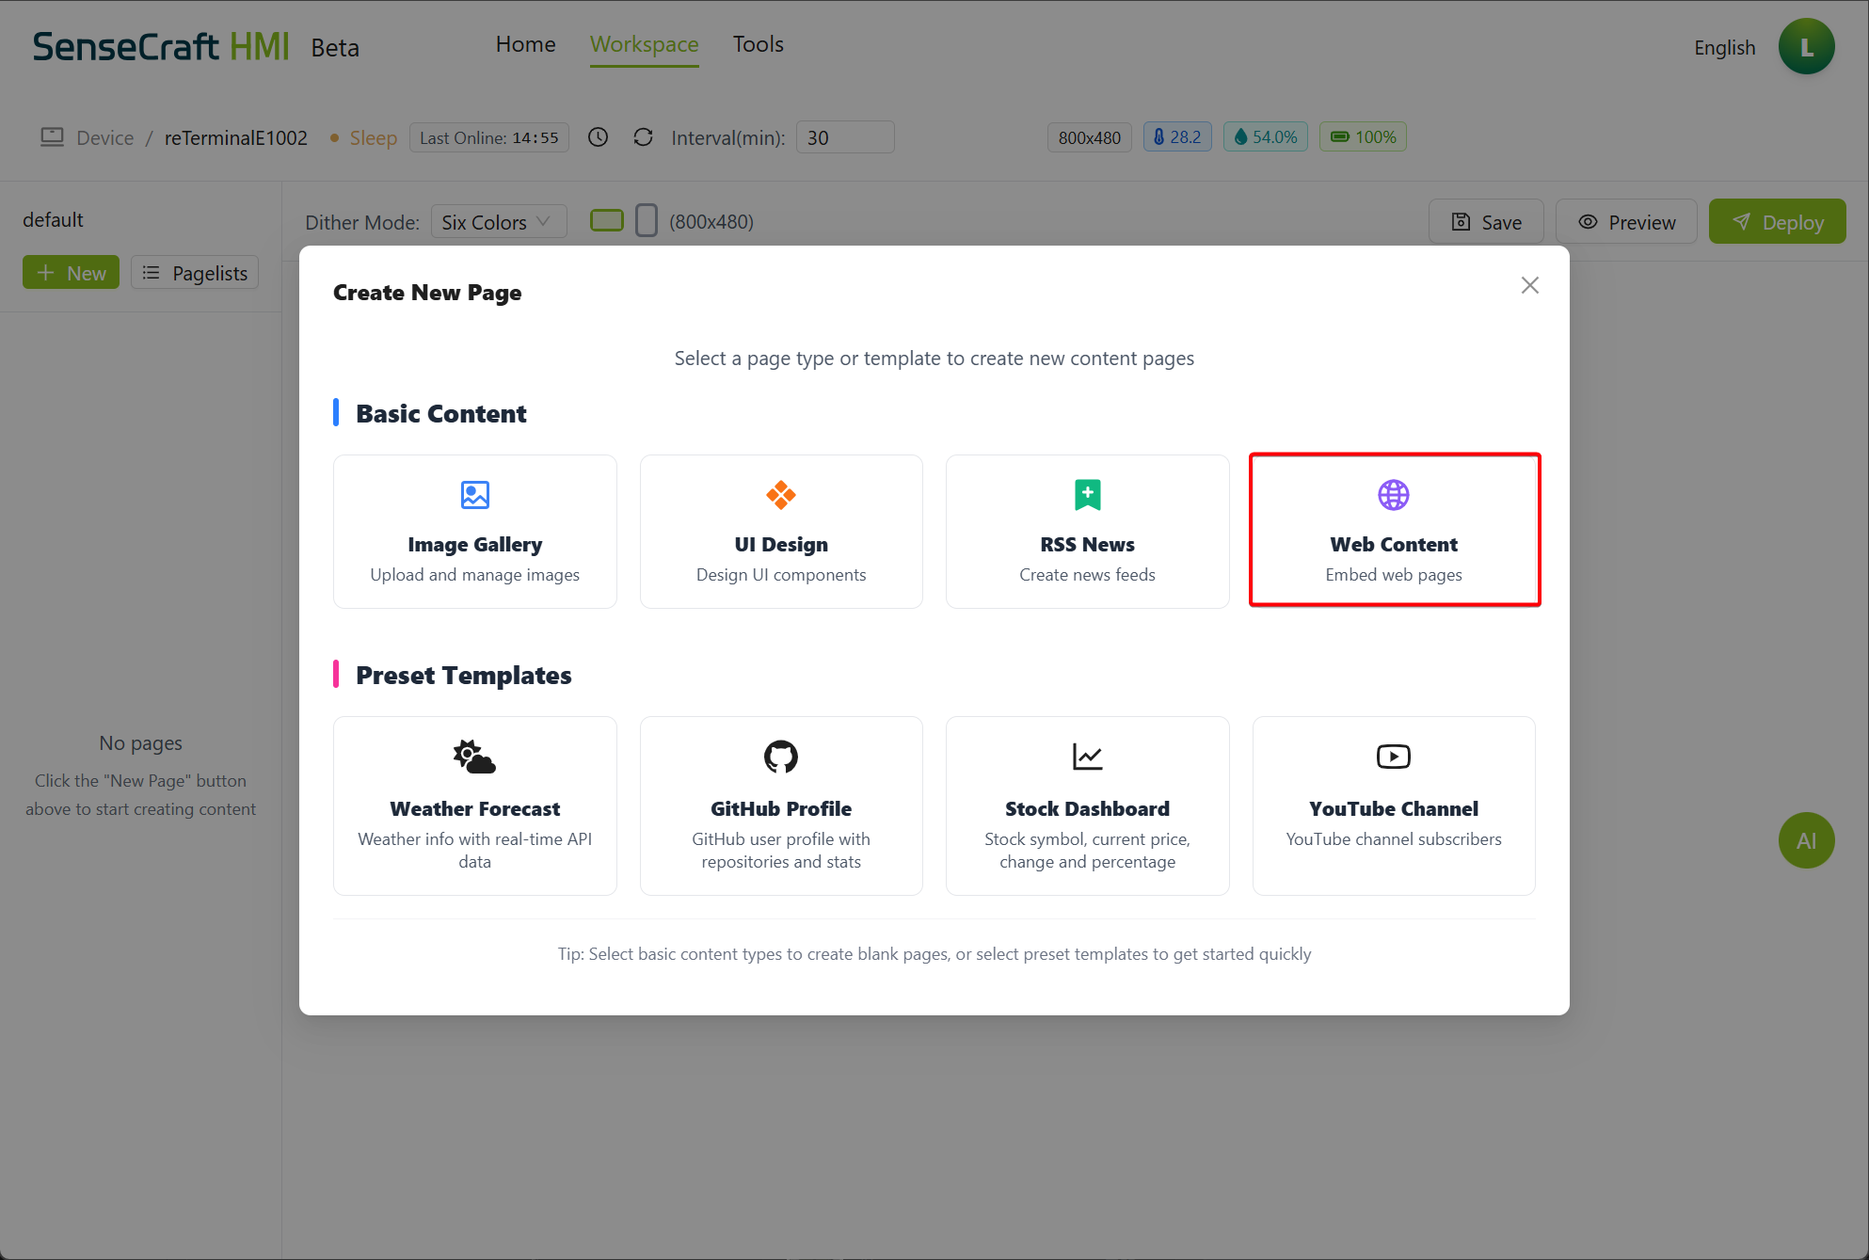Open the English language selector
The width and height of the screenshot is (1869, 1260).
1724,47
